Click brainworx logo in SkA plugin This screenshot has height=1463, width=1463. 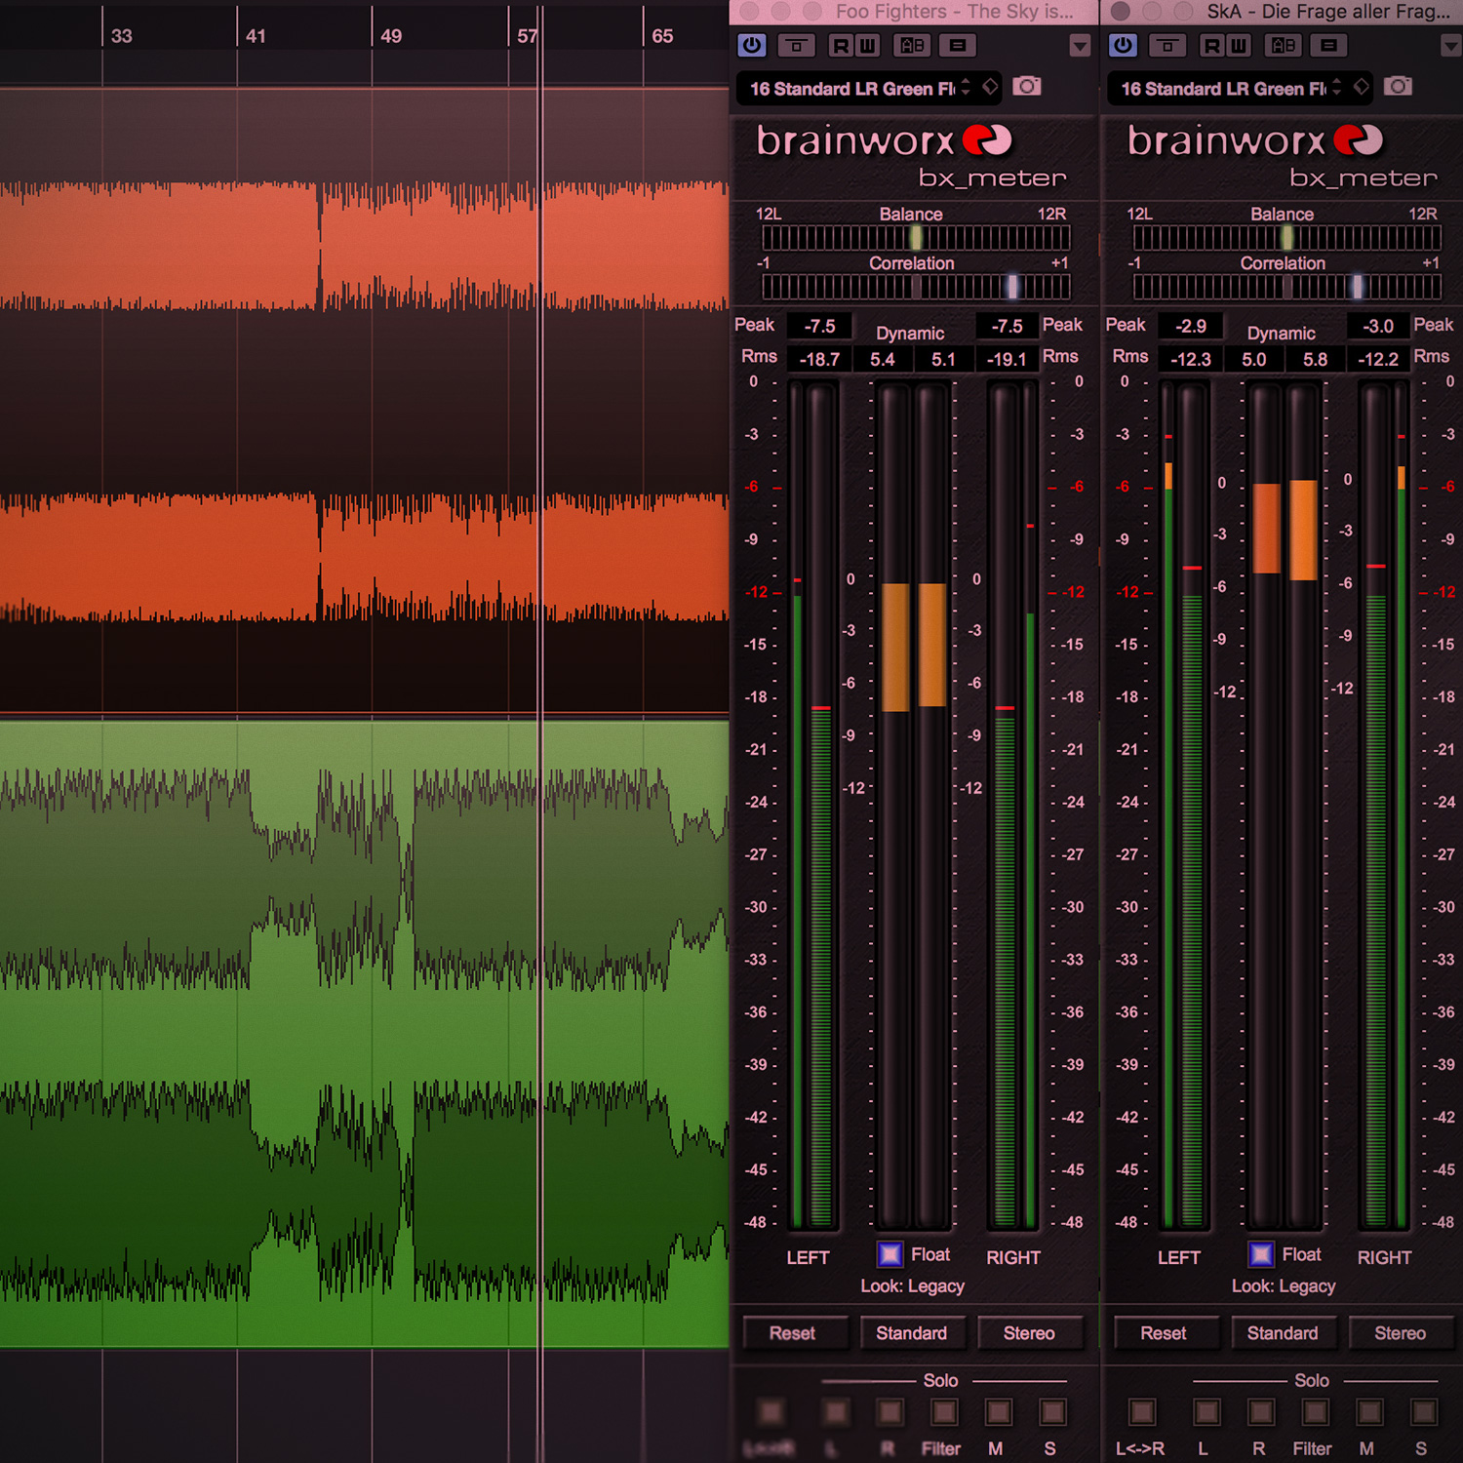(1255, 140)
